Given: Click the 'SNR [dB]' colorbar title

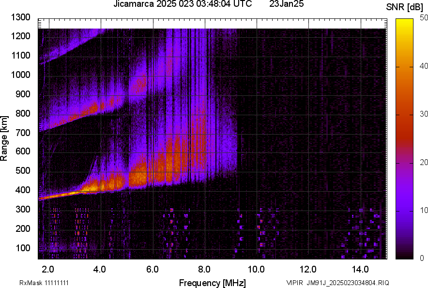Looking at the screenshot, I should 405,7.
